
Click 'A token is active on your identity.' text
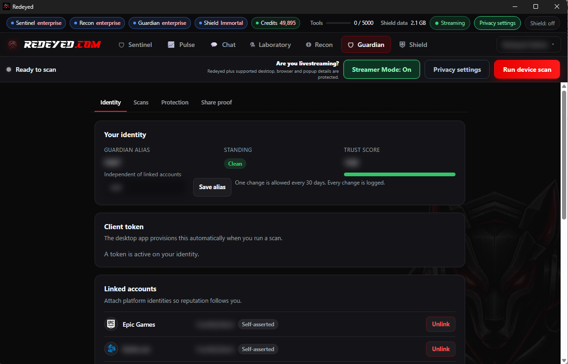(x=152, y=254)
